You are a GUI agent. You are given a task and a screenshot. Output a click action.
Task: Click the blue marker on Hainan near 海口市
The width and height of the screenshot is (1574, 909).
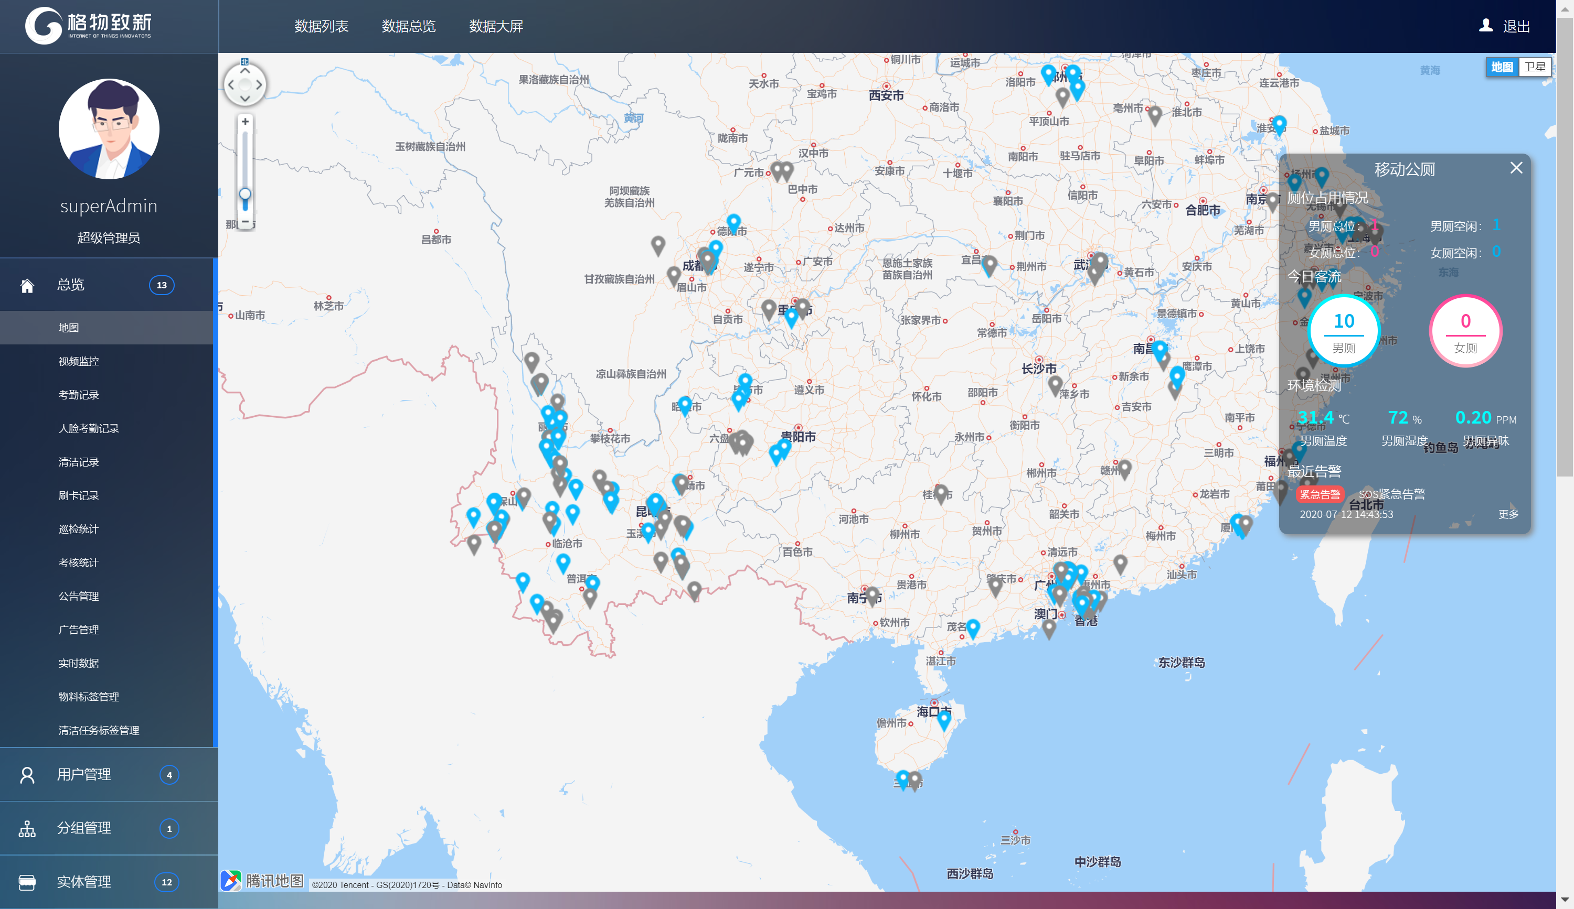click(x=944, y=719)
